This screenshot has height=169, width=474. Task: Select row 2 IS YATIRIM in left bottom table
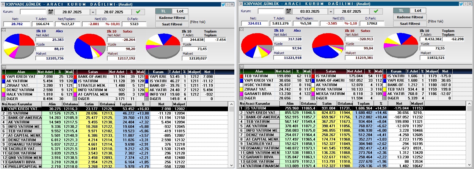pyautogui.click(x=115, y=113)
